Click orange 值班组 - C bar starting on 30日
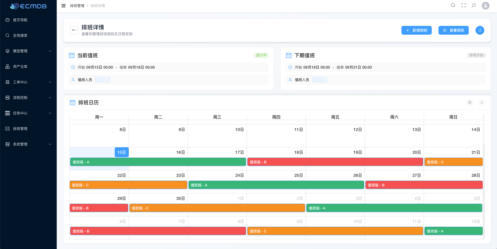This screenshot has width=497, height=249. coord(217,208)
